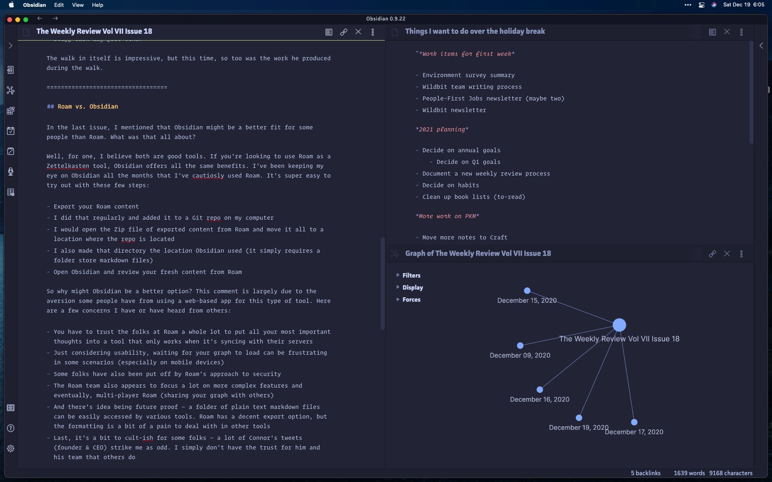Open the quick switcher from the ribbon
The image size is (772, 482).
coord(11,70)
